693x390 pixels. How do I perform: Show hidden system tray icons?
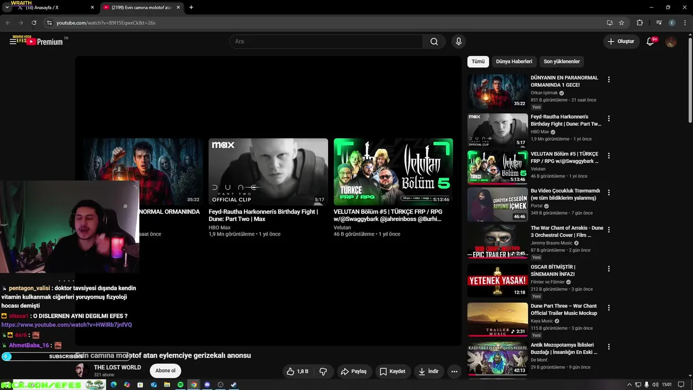coord(629,385)
